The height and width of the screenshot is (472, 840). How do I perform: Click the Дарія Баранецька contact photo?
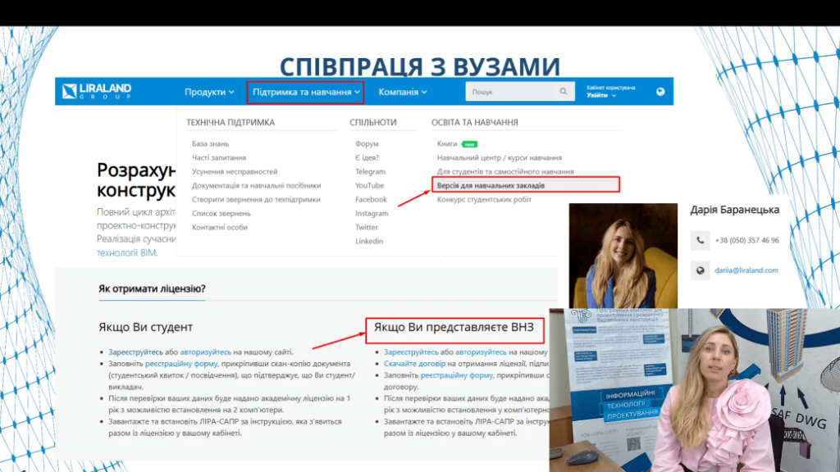coord(623,256)
